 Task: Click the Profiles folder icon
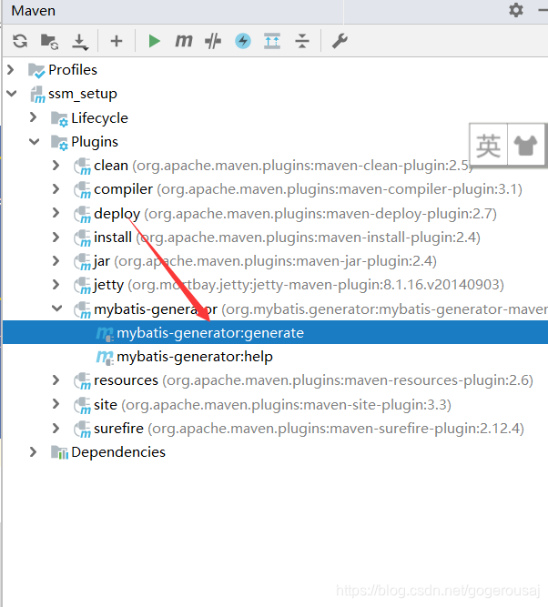[36, 70]
